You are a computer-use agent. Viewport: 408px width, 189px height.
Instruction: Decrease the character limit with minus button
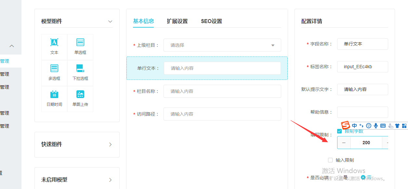[x=344, y=143]
